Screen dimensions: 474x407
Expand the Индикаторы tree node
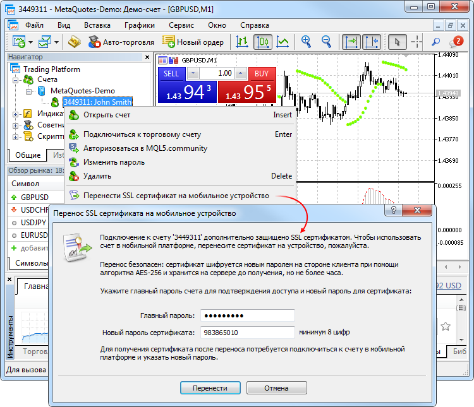point(15,114)
